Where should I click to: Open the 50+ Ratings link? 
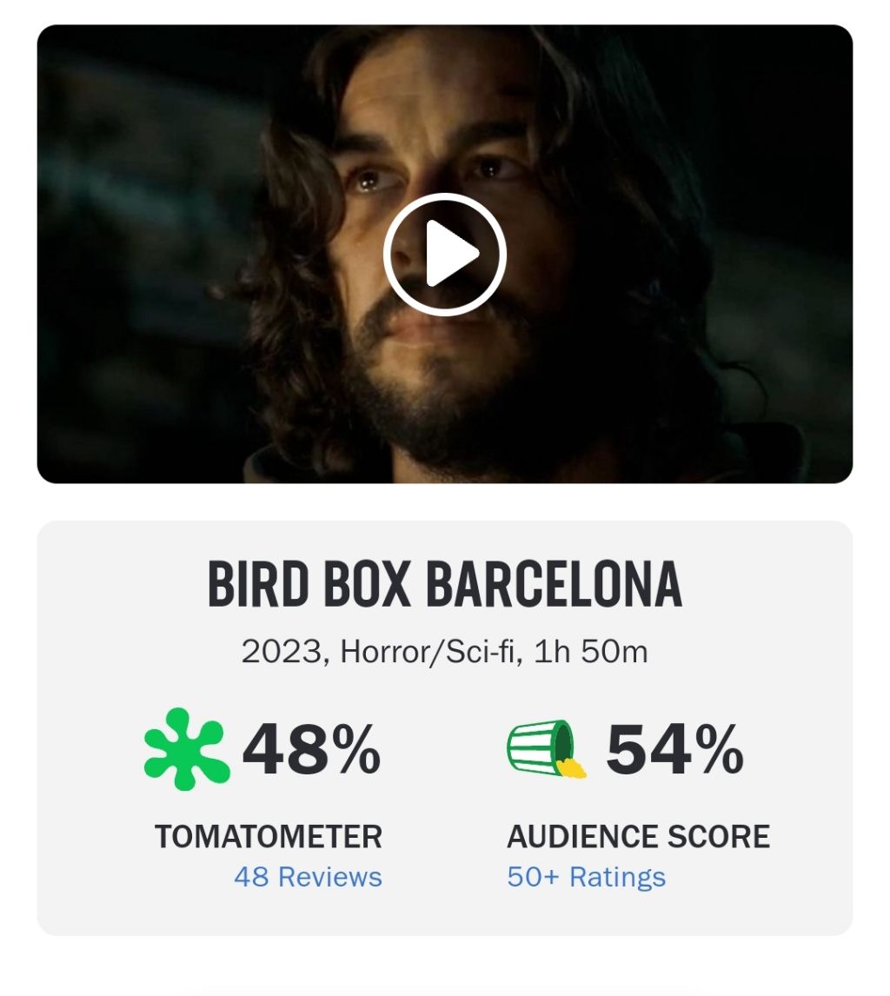(x=586, y=876)
